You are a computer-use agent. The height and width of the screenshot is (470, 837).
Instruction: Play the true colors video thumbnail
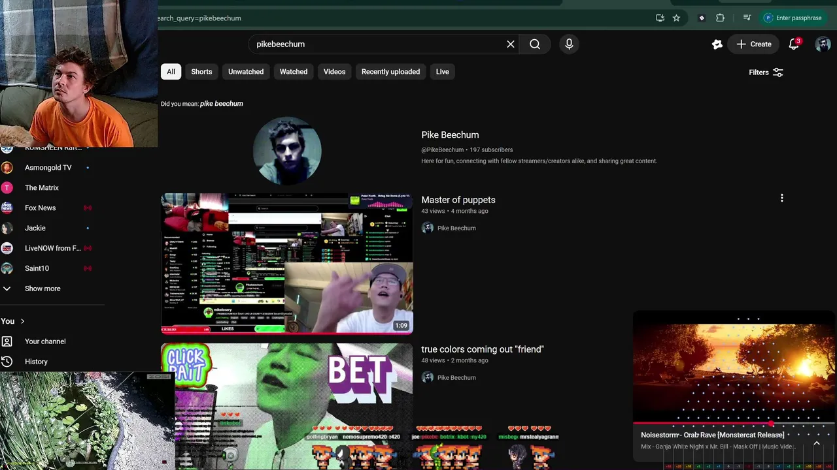click(x=287, y=407)
